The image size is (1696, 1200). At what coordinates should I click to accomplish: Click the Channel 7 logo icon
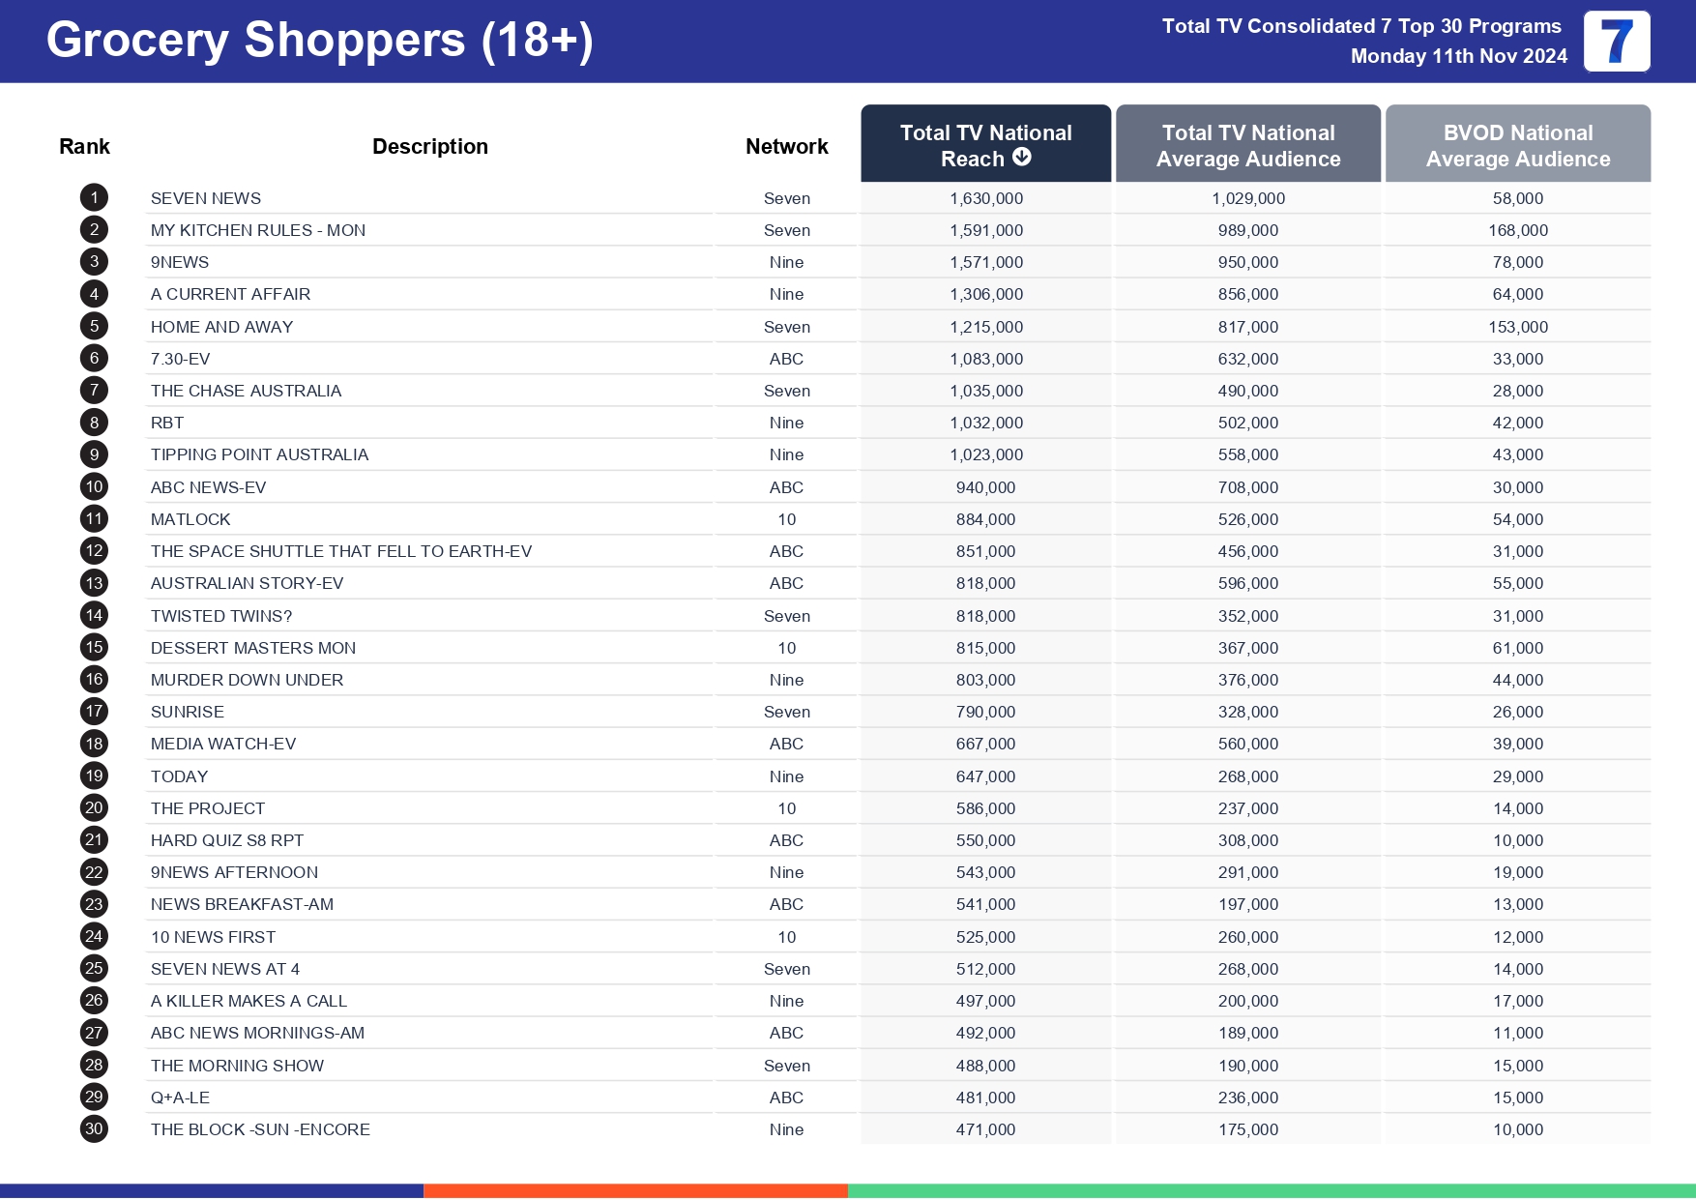(1616, 42)
